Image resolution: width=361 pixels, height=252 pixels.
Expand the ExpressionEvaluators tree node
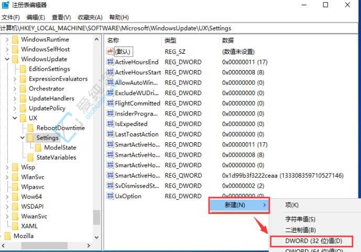click(15, 79)
